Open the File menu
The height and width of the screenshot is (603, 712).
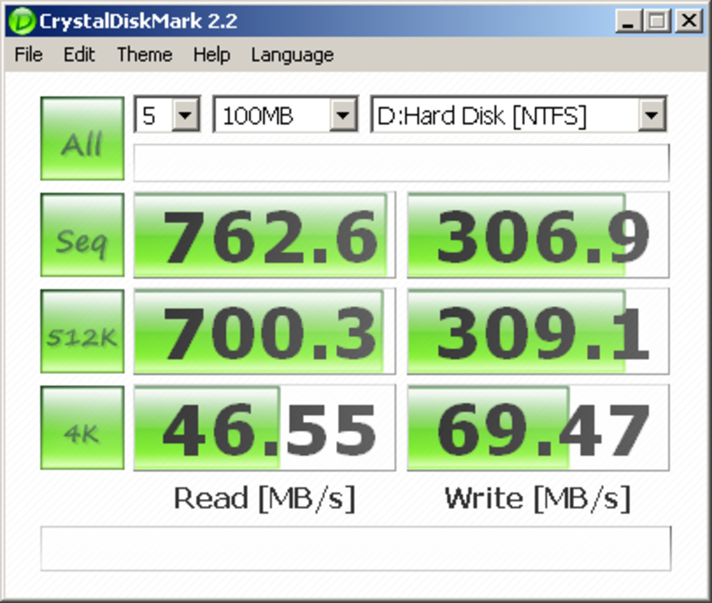pyautogui.click(x=27, y=55)
